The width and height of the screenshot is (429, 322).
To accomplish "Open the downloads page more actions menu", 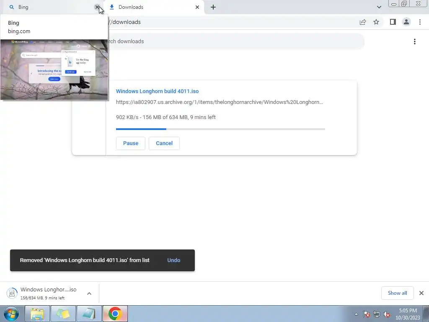I will pyautogui.click(x=415, y=42).
